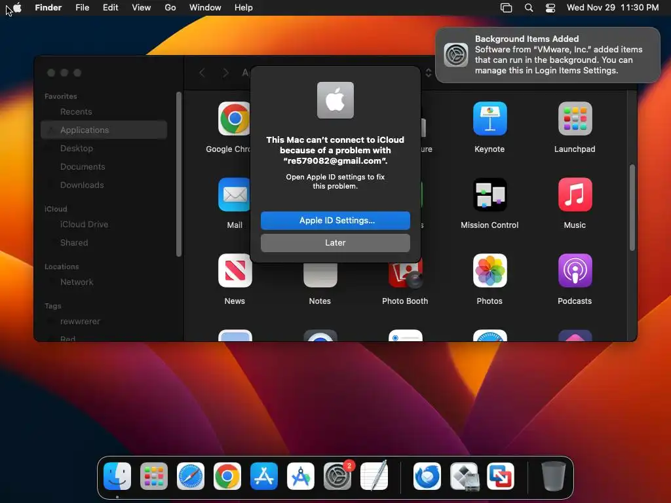Open Apple ID Settings from the dialog

[335, 220]
